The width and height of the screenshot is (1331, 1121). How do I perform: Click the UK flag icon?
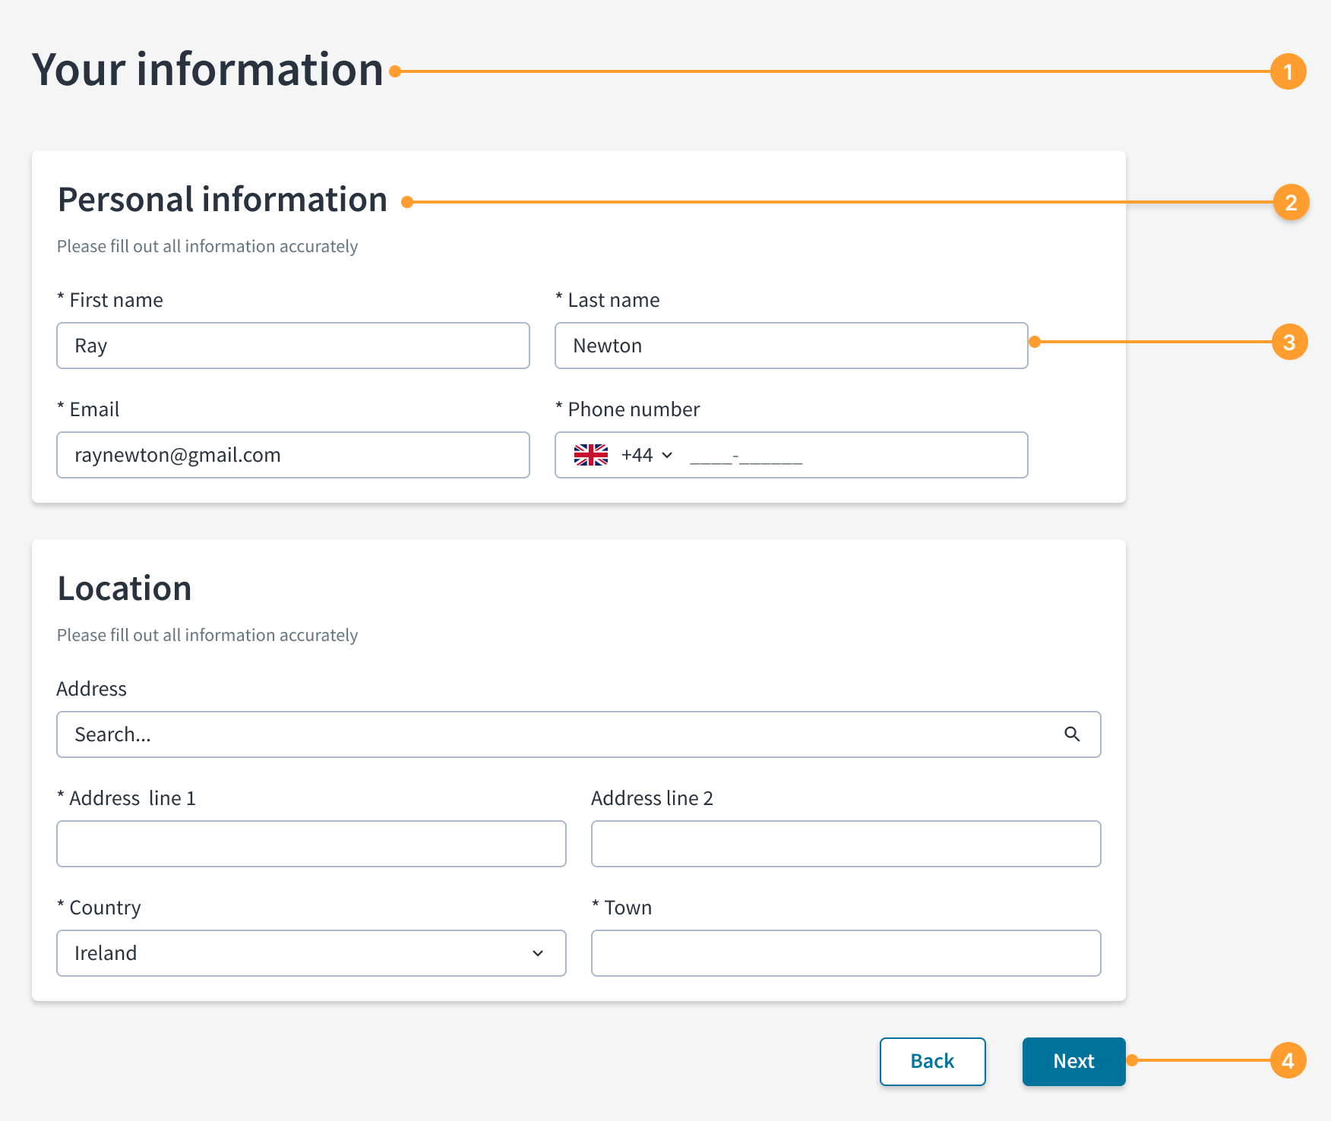tap(591, 455)
